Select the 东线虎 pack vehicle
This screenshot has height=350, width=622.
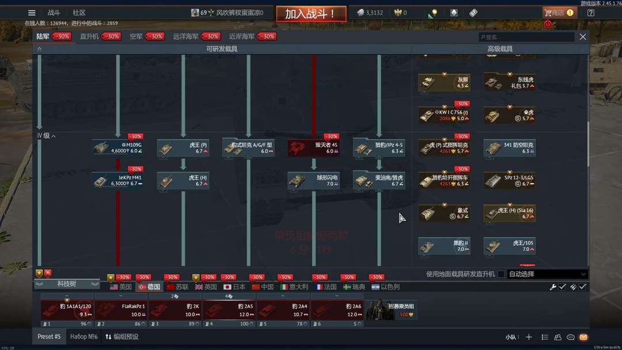[x=510, y=82]
